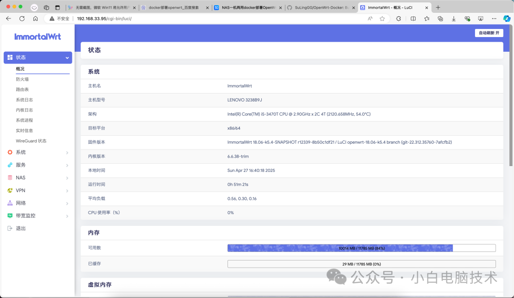Open the browser essentials heart icon

[467, 19]
